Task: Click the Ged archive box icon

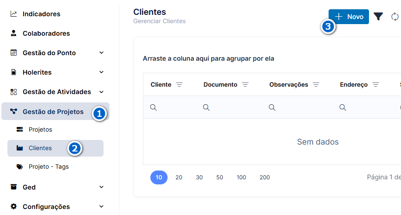Action: click(13, 187)
